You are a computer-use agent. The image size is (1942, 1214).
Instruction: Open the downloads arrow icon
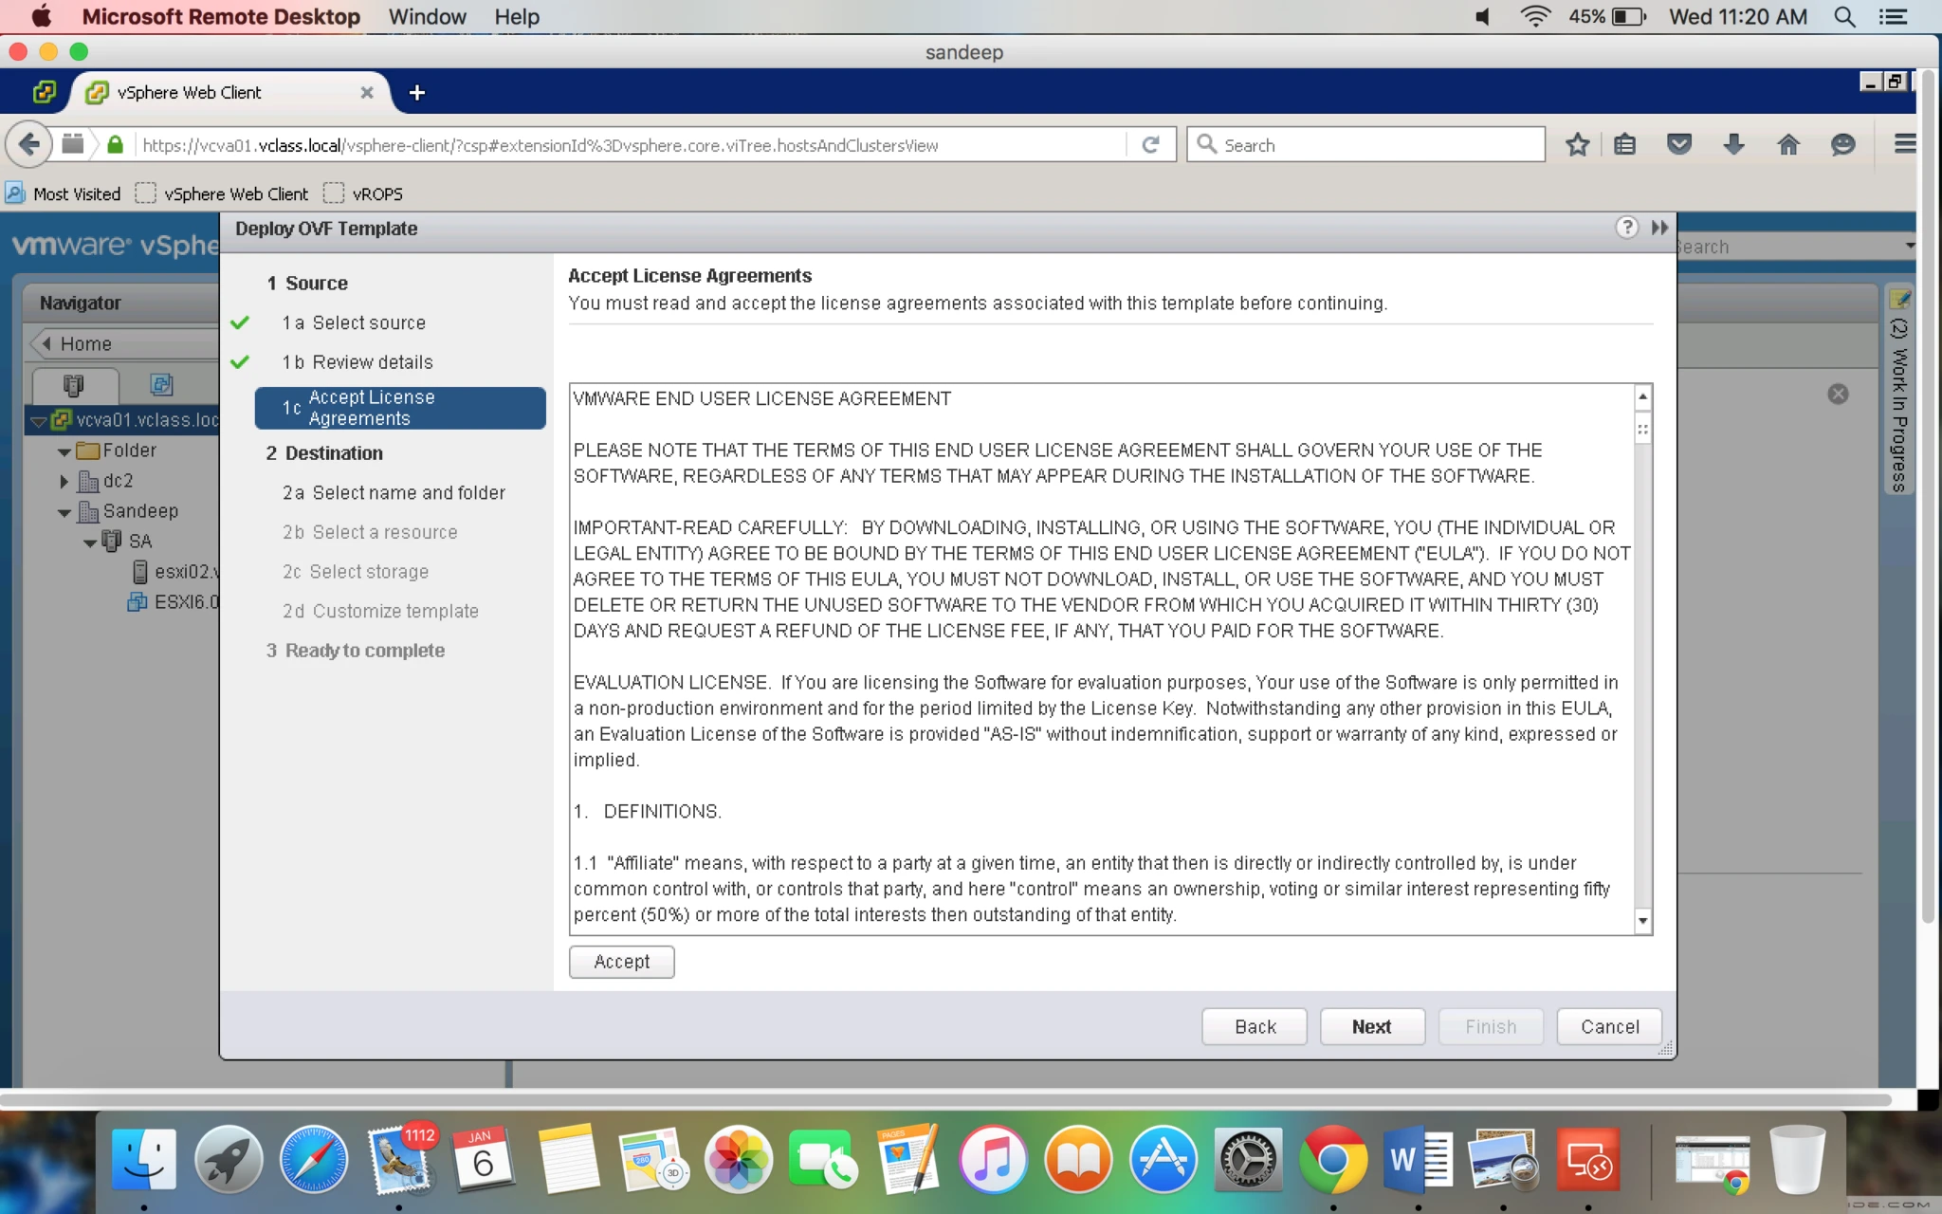click(1733, 144)
